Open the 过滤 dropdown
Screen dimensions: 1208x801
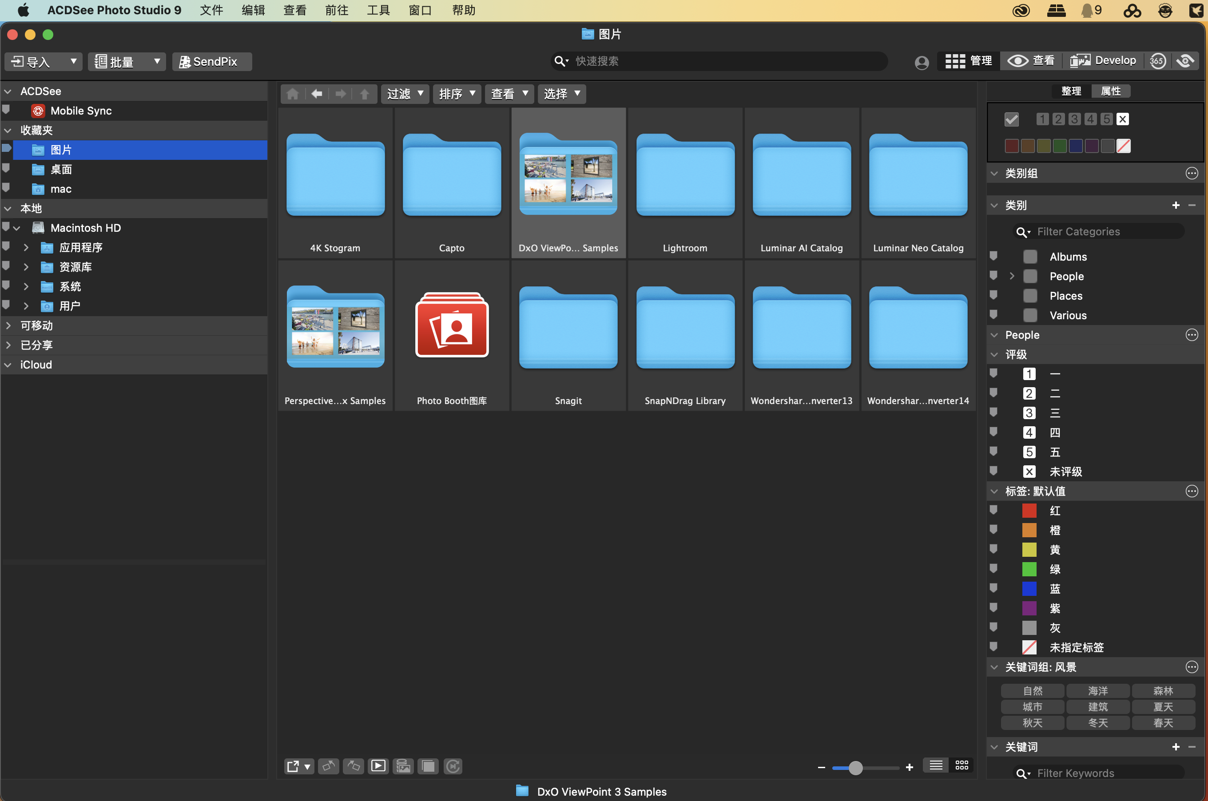click(405, 94)
